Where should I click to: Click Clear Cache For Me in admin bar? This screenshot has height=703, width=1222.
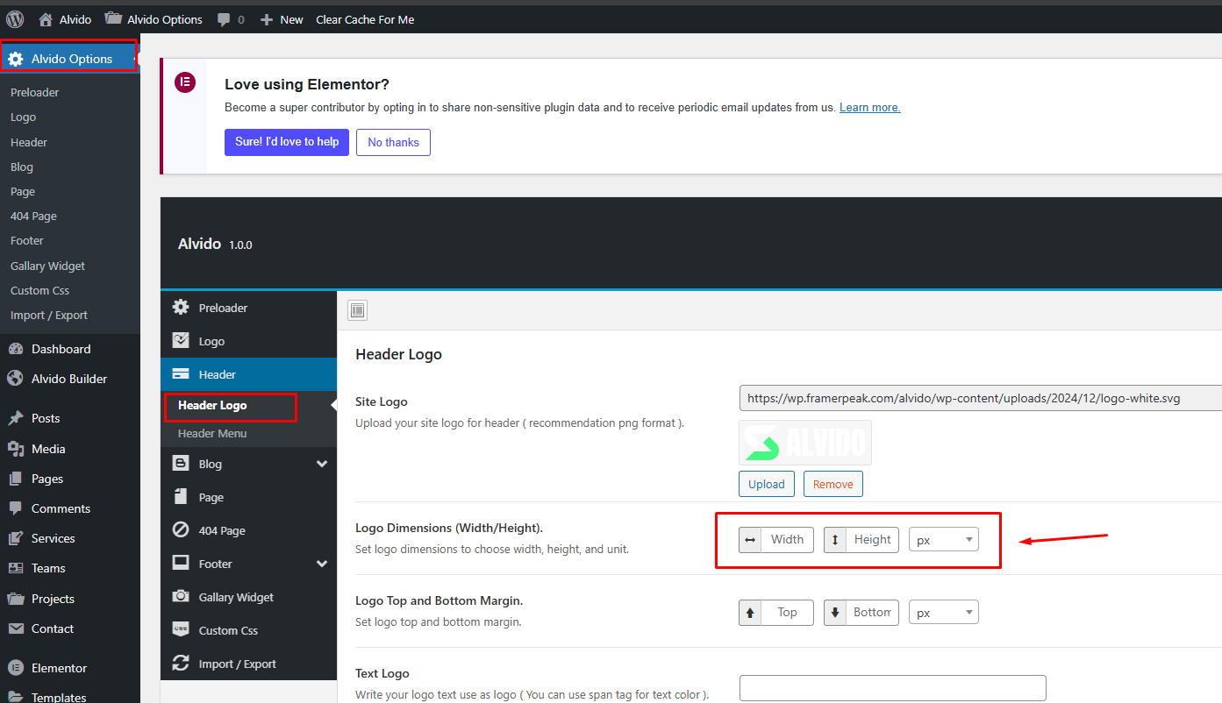click(x=365, y=19)
